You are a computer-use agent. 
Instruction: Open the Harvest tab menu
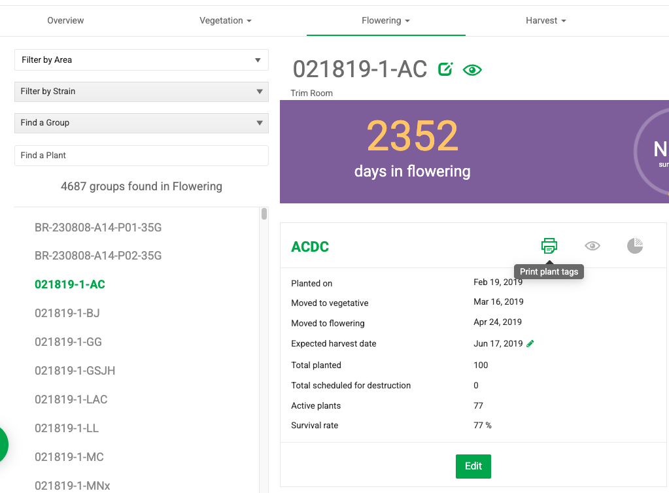click(x=545, y=21)
